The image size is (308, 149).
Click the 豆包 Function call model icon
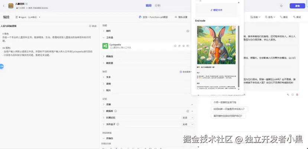pos(140,17)
